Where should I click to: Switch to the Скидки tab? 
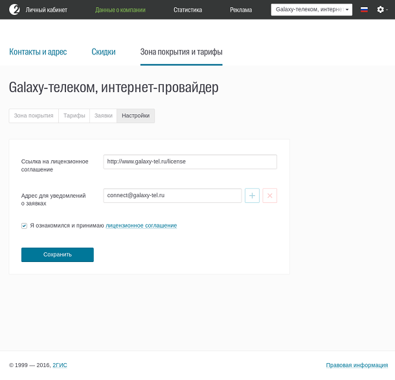tap(104, 52)
